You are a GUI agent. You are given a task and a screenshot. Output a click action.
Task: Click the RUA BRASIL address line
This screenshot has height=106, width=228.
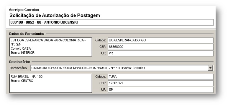click(x=27, y=77)
